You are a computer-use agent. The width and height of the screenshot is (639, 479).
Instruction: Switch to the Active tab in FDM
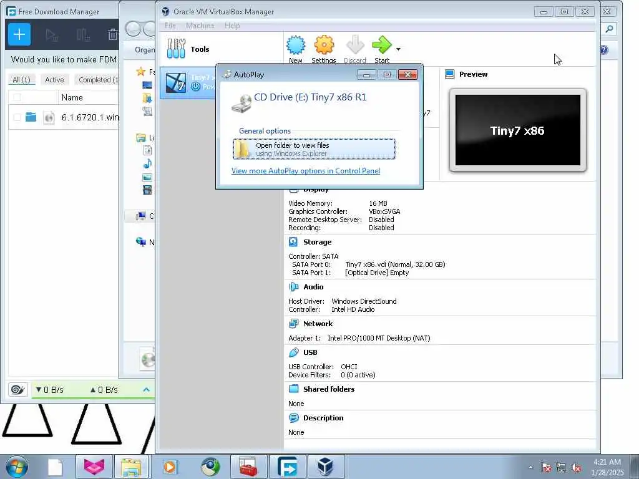point(54,80)
